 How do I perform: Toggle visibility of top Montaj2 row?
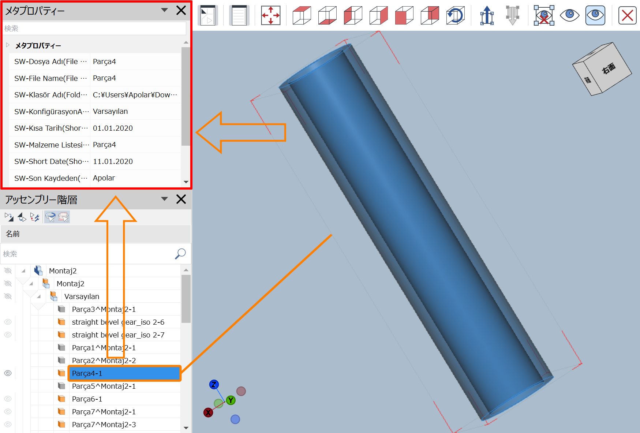8,271
